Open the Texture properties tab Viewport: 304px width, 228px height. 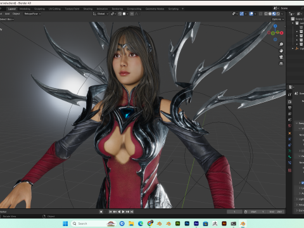(x=289, y=170)
